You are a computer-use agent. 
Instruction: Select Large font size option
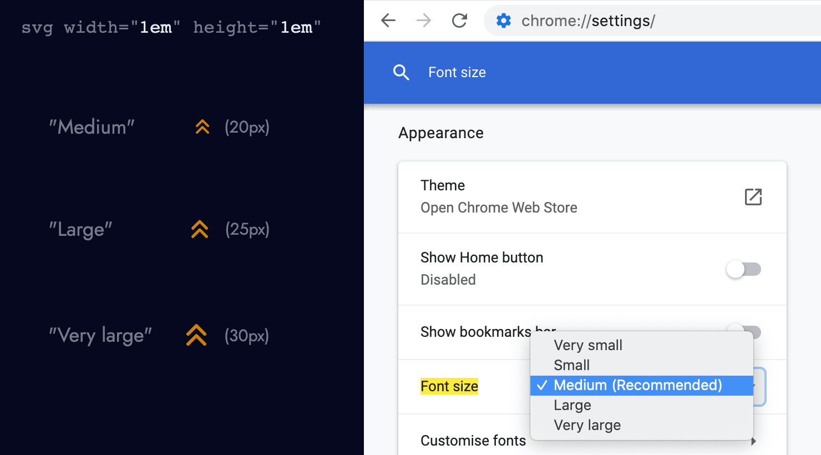tap(642, 405)
